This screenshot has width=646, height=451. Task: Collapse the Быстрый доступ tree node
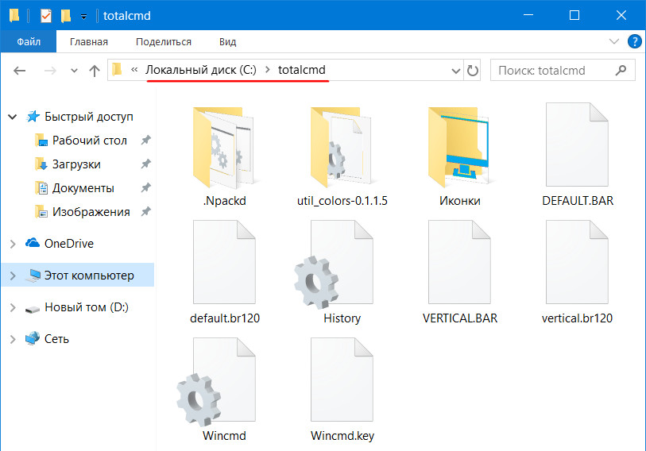coord(13,117)
